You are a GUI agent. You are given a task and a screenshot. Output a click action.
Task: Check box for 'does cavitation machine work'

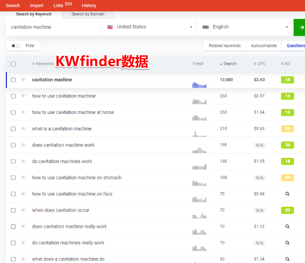click(13, 145)
